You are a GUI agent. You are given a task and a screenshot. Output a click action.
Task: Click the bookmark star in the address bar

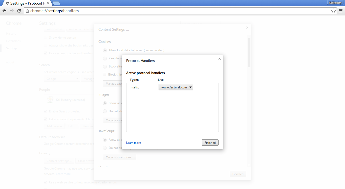(333, 11)
